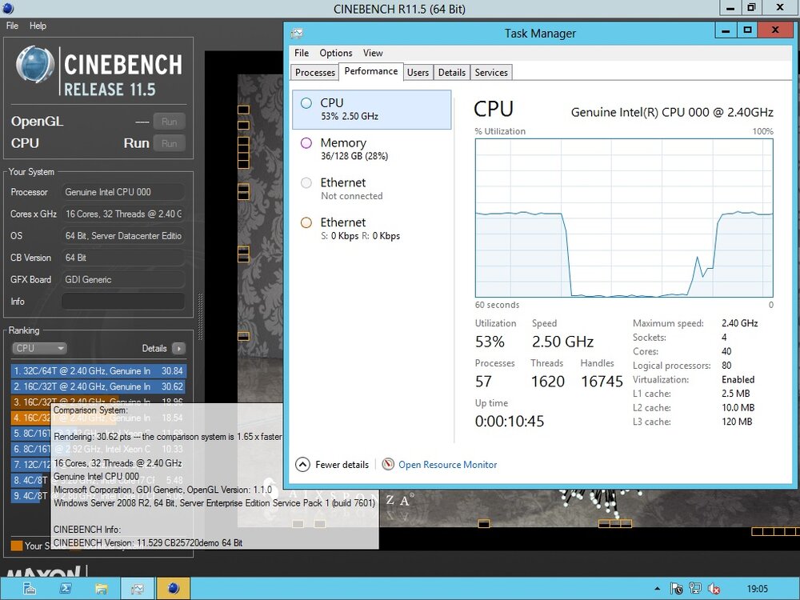The height and width of the screenshot is (600, 800).
Task: Run the OpenGL benchmark
Action: point(169,122)
